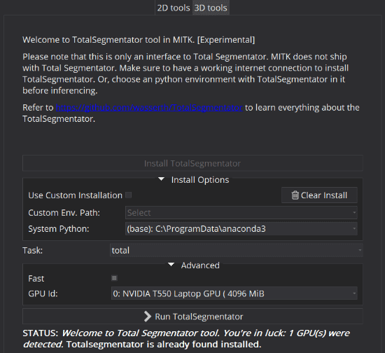Click the Install Options label
This screenshot has width=385, height=353.
pos(200,180)
